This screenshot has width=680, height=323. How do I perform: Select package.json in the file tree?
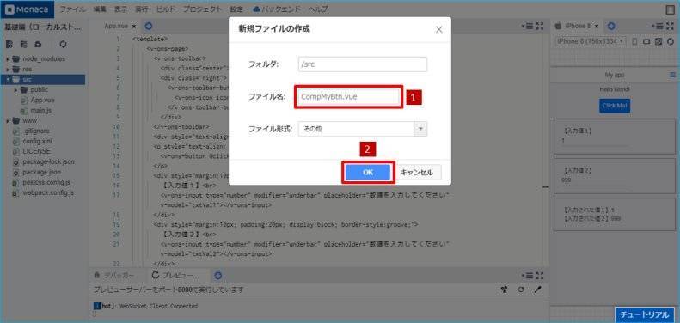click(x=41, y=172)
